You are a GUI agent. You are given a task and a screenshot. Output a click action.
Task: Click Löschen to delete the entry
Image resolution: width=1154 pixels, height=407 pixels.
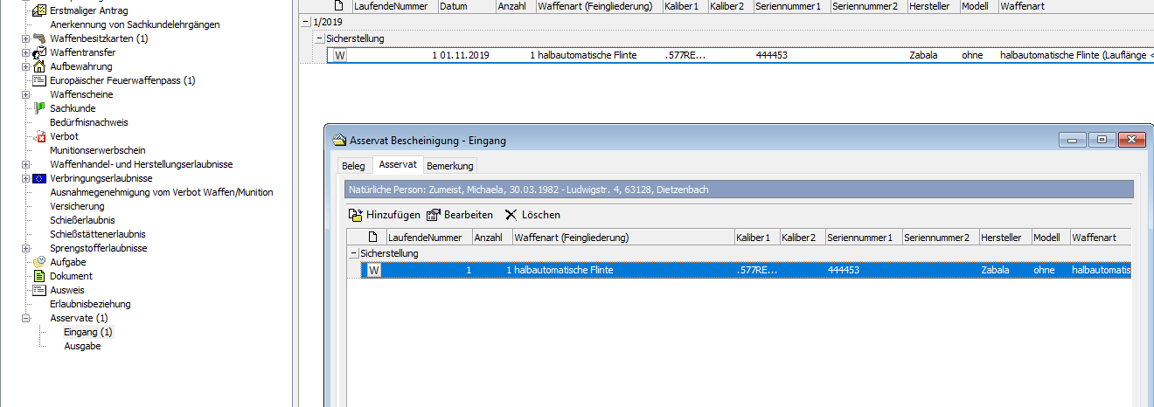[532, 215]
